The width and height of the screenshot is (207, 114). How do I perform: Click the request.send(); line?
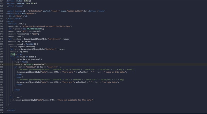click(16, 36)
